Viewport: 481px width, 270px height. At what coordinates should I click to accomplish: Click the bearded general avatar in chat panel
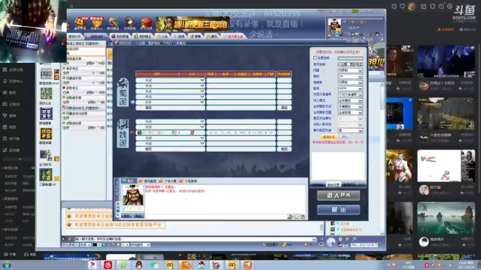coord(132,195)
